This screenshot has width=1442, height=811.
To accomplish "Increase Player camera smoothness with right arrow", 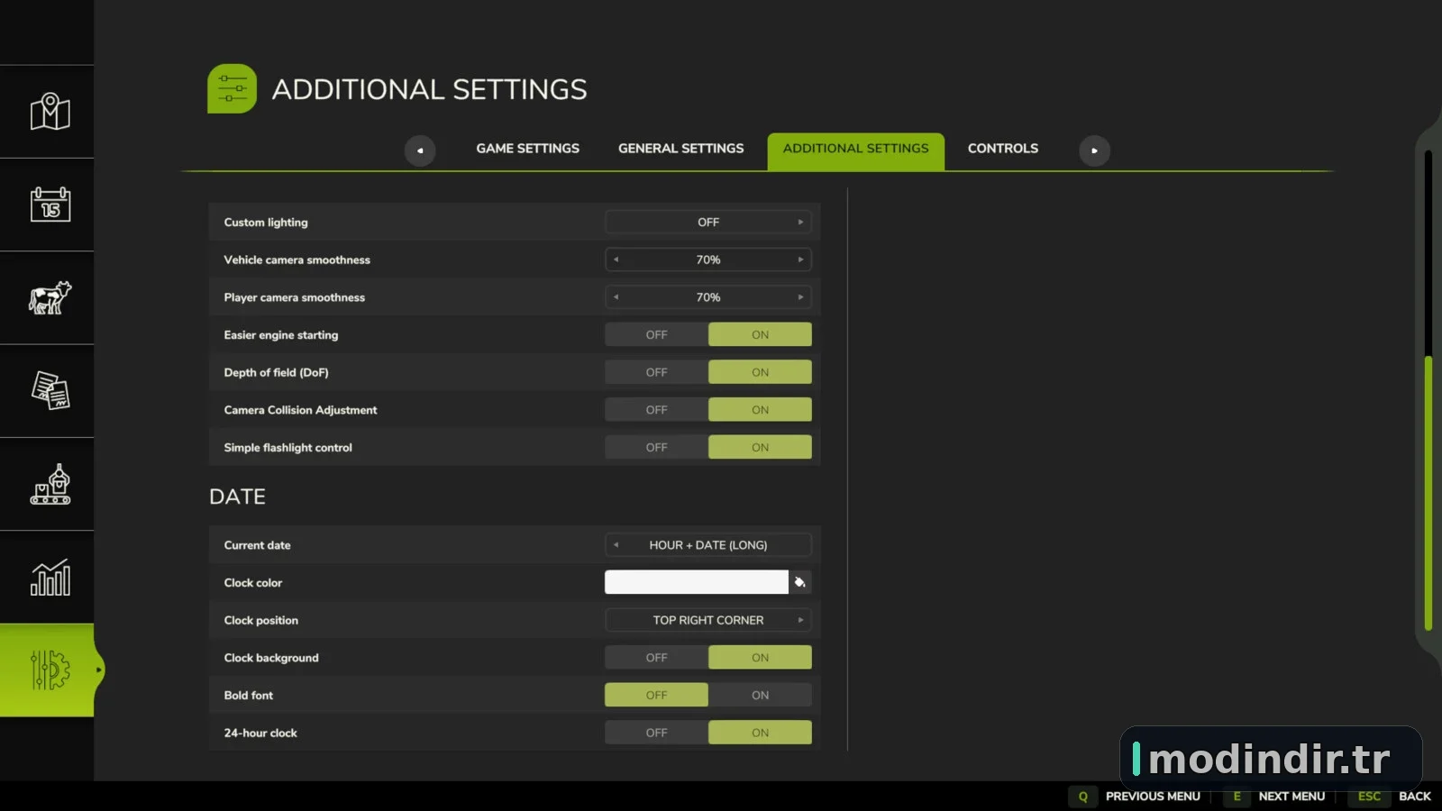I will tap(800, 297).
